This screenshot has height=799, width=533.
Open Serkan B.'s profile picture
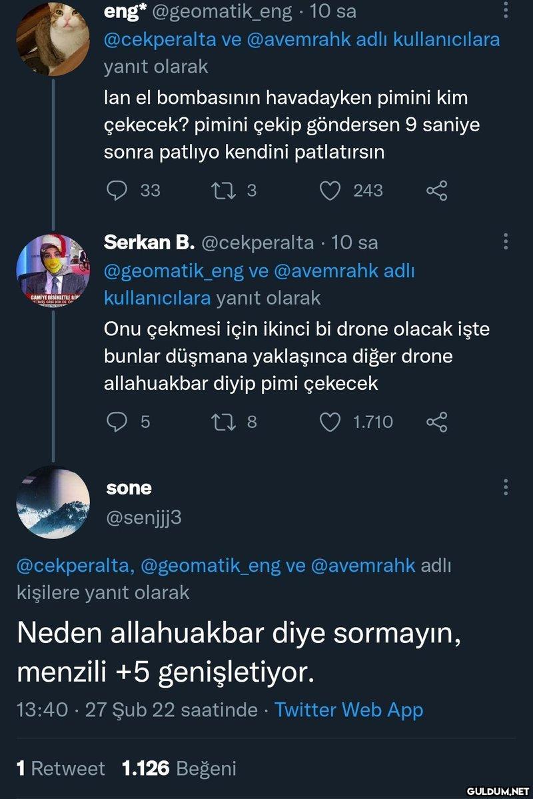(x=53, y=269)
